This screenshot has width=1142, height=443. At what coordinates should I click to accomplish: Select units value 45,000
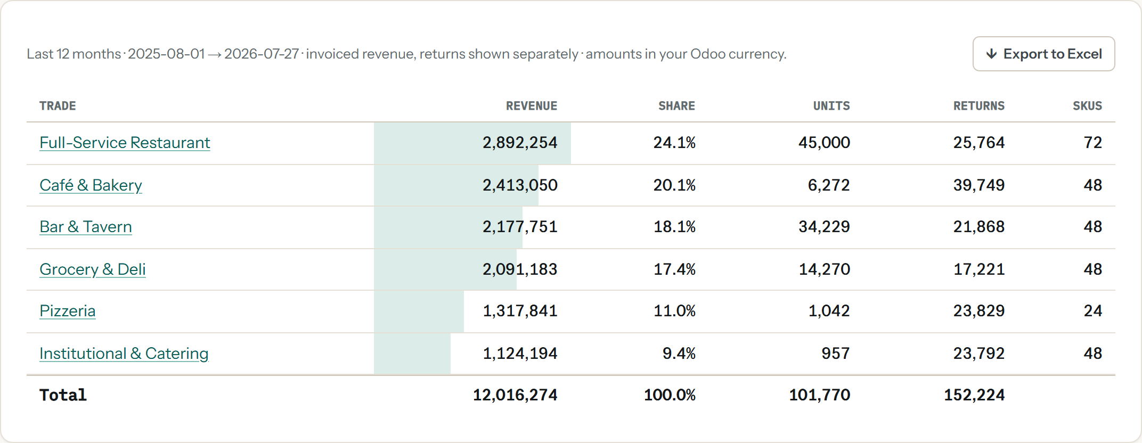pos(824,143)
